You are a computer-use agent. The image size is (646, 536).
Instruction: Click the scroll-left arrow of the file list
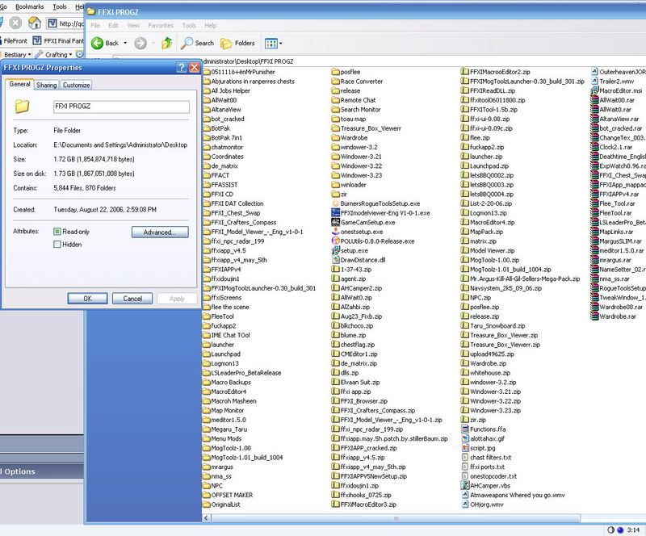[x=207, y=518]
